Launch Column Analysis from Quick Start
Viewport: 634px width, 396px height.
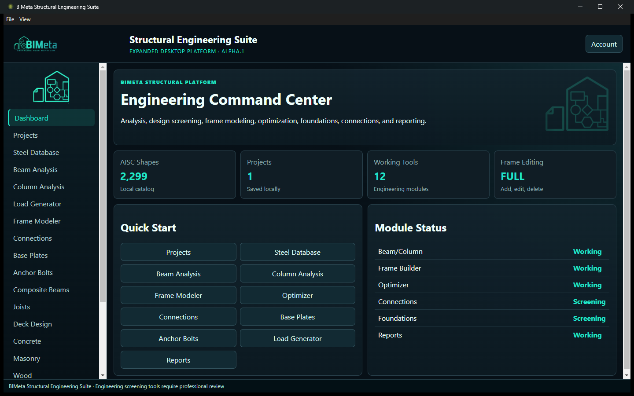[x=298, y=274]
